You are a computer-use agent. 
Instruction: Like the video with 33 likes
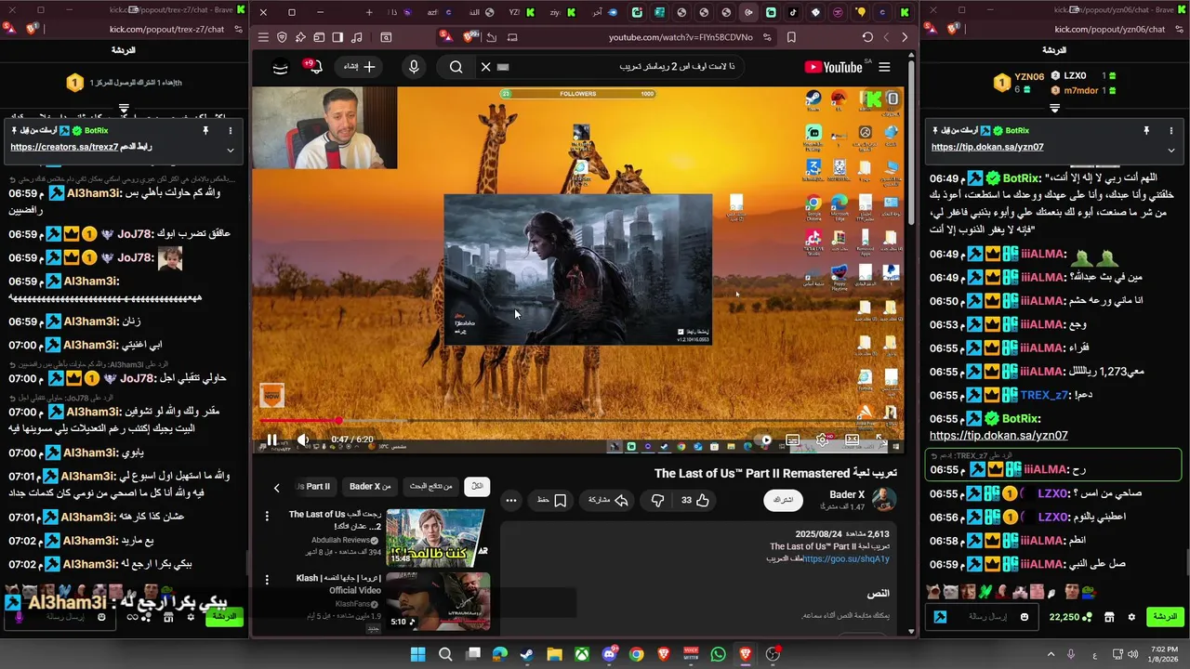(694, 500)
